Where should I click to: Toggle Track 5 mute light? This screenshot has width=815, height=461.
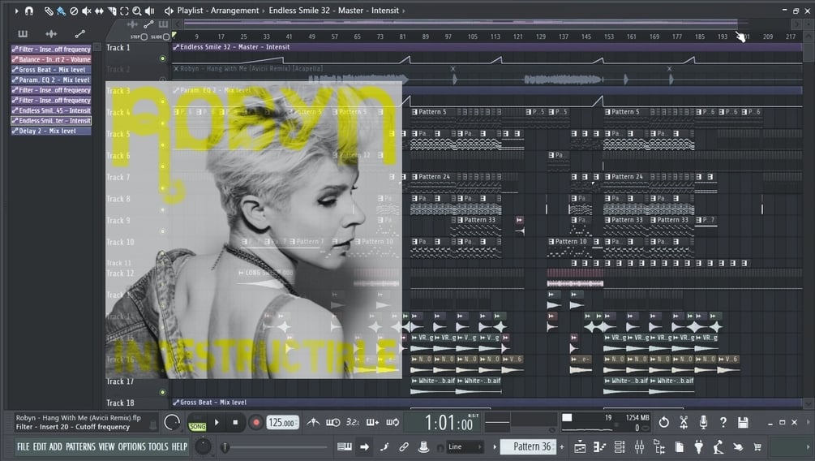click(163, 144)
